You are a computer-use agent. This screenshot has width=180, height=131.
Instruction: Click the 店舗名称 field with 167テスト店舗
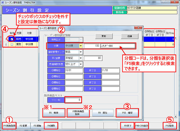[x=152, y=8]
